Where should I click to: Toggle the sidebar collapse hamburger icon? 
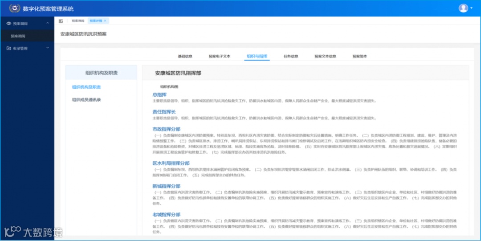coord(61,21)
